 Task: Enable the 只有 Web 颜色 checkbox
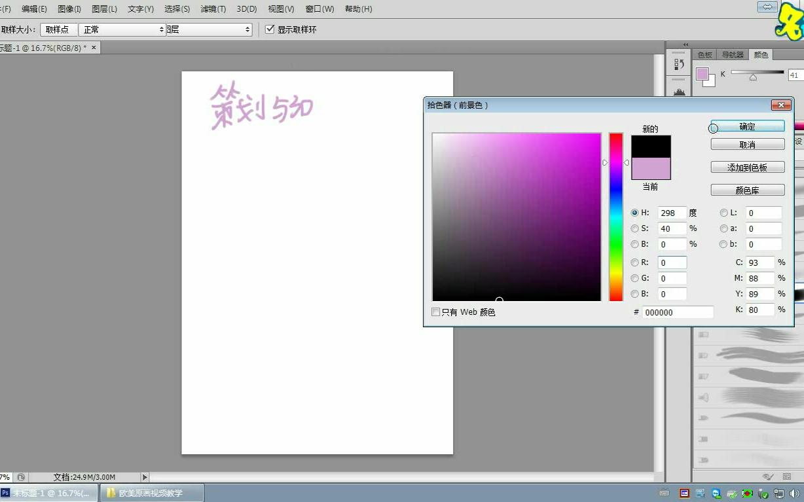[436, 312]
